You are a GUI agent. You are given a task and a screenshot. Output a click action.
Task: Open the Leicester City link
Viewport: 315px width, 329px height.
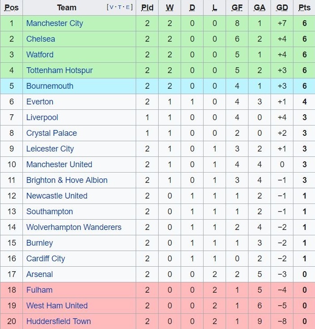tap(50, 149)
